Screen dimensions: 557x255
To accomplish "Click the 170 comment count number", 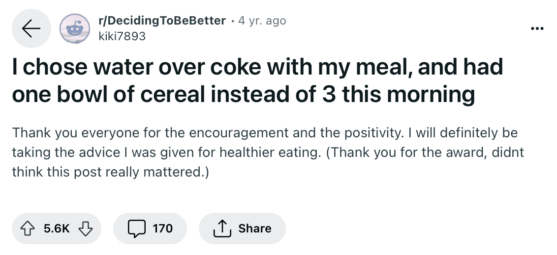I will (x=163, y=229).
